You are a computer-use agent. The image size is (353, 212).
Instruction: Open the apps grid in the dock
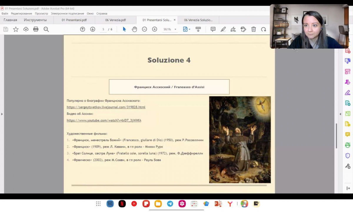pos(98,204)
